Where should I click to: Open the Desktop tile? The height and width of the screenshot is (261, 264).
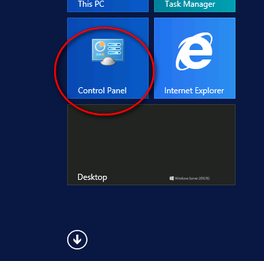point(151,145)
